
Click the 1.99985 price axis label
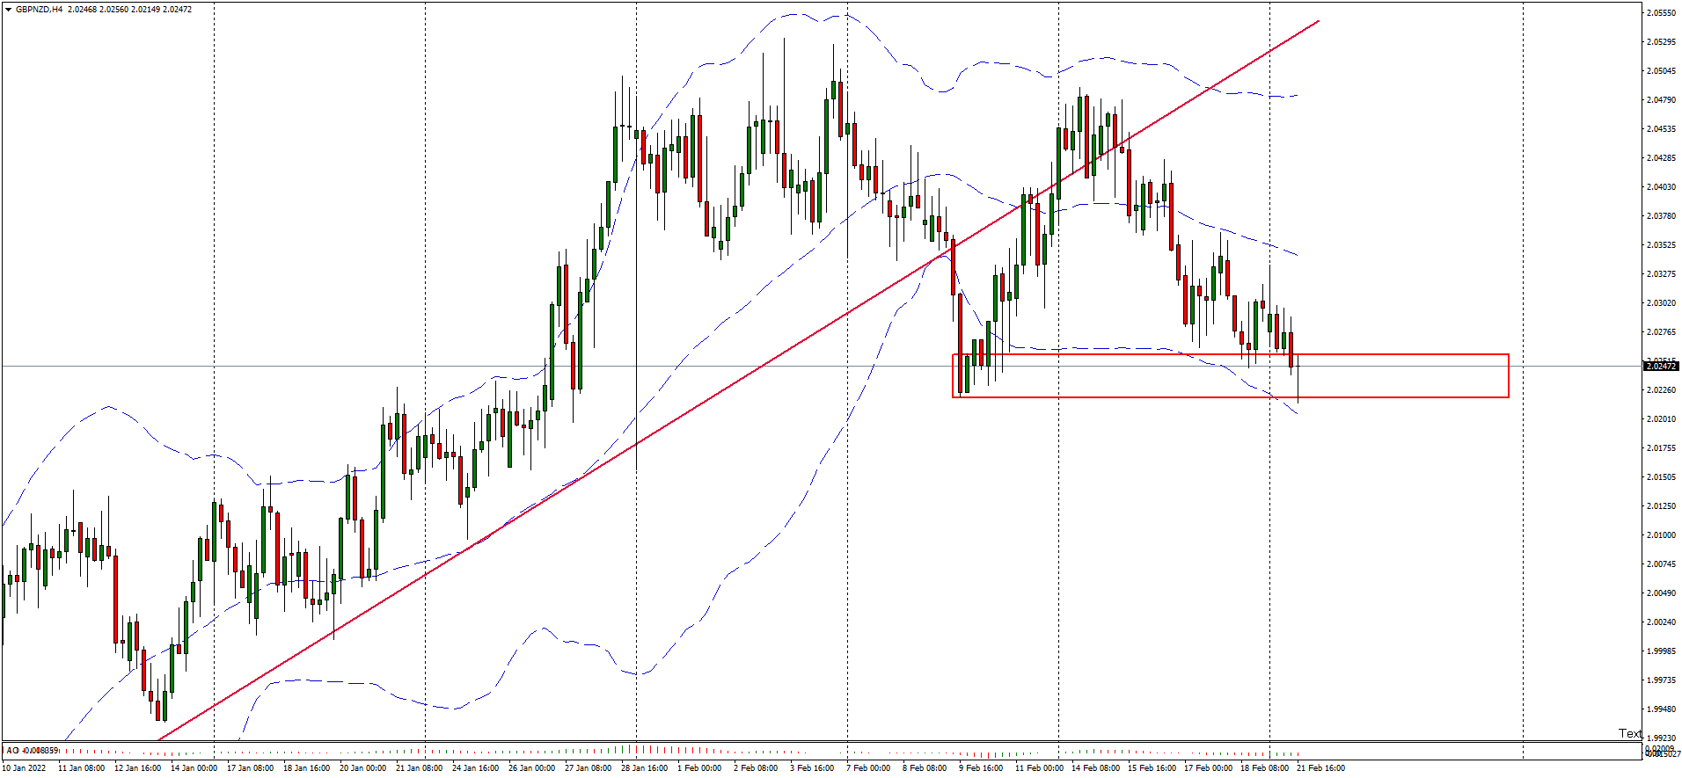coord(1660,651)
